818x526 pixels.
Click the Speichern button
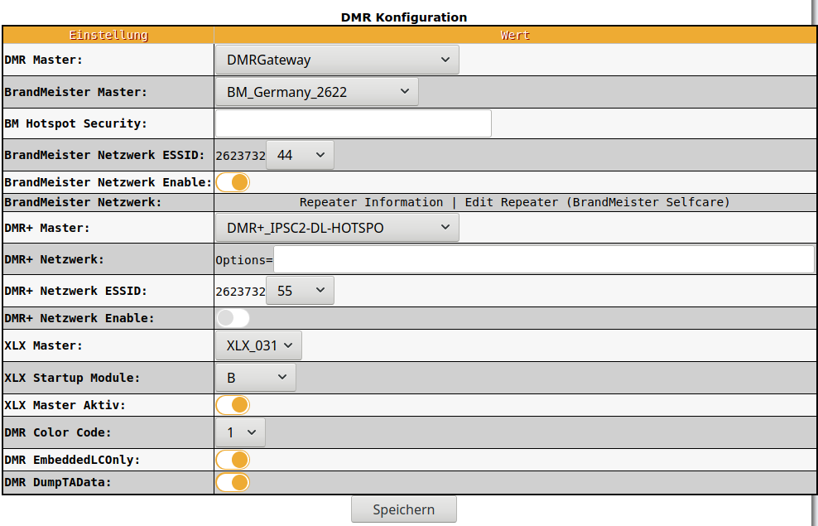pos(404,509)
